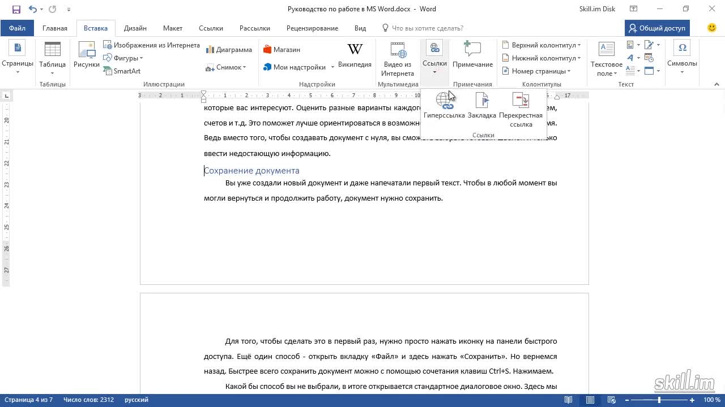The width and height of the screenshot is (725, 407).
Task: Click the 100 % zoom level
Action: coord(712,400)
